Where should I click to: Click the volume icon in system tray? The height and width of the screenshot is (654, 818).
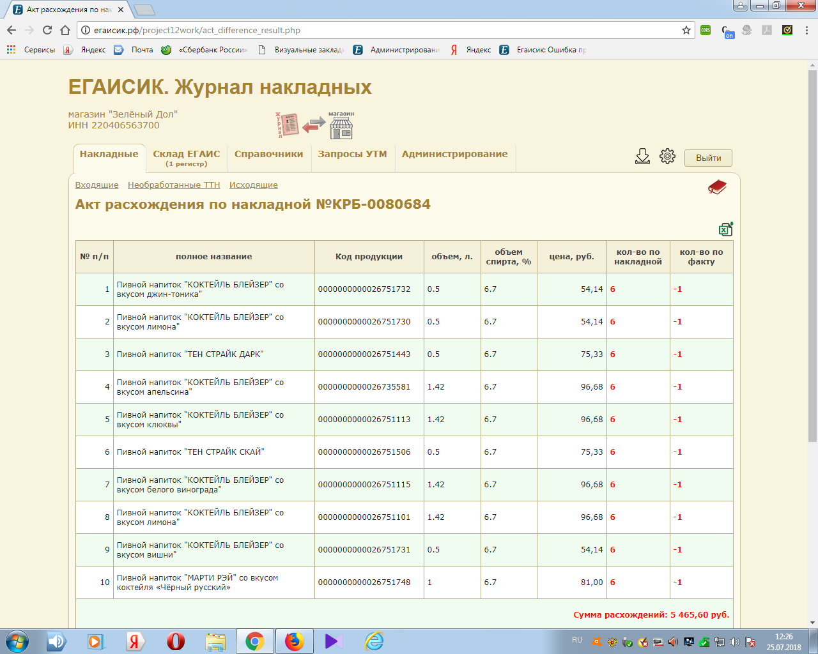click(x=734, y=642)
